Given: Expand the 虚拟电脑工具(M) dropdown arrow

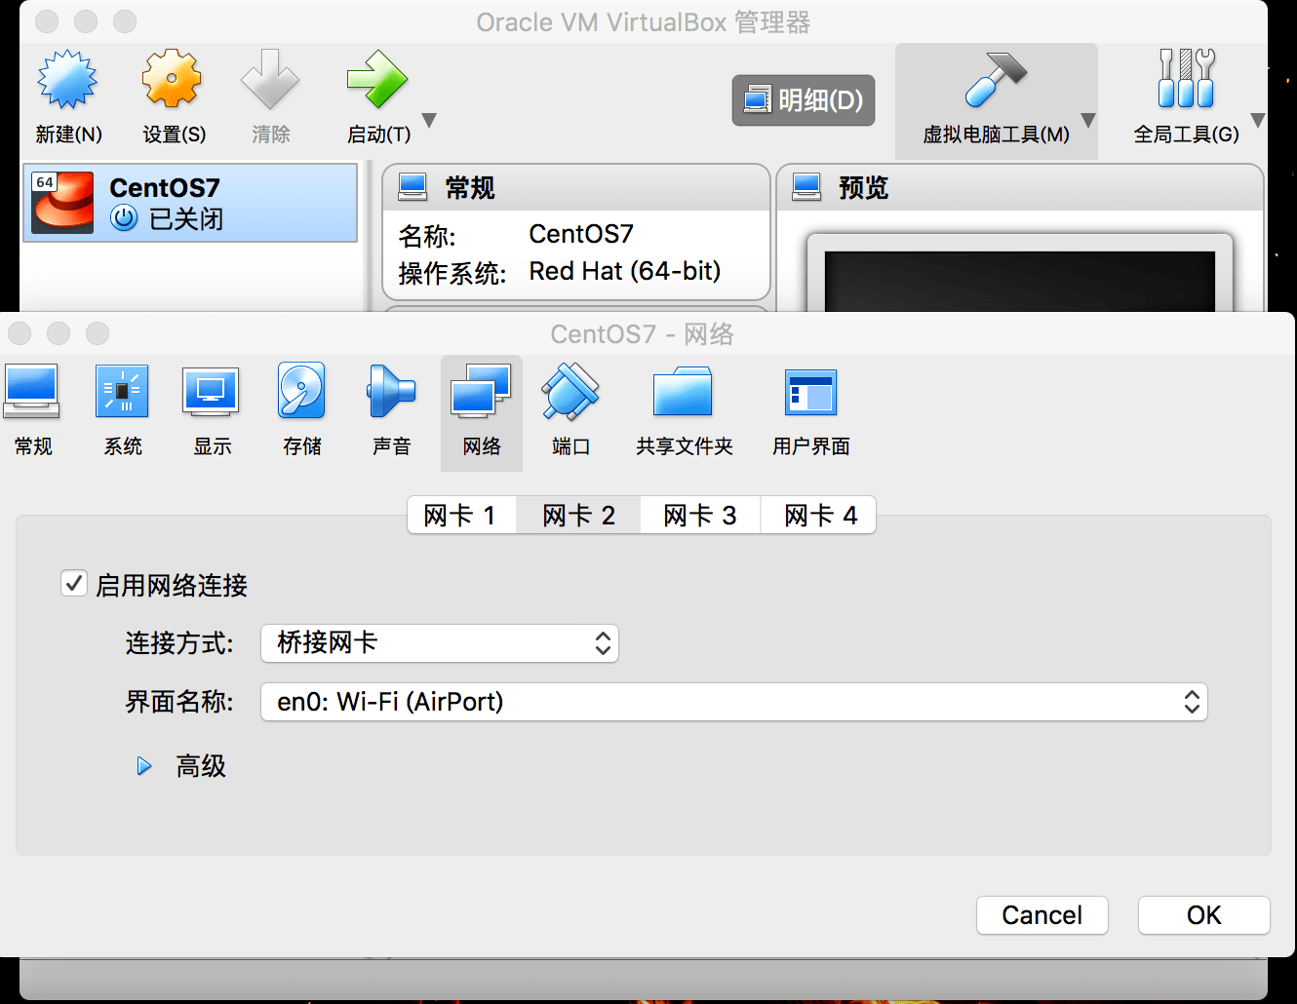Looking at the screenshot, I should [1088, 121].
